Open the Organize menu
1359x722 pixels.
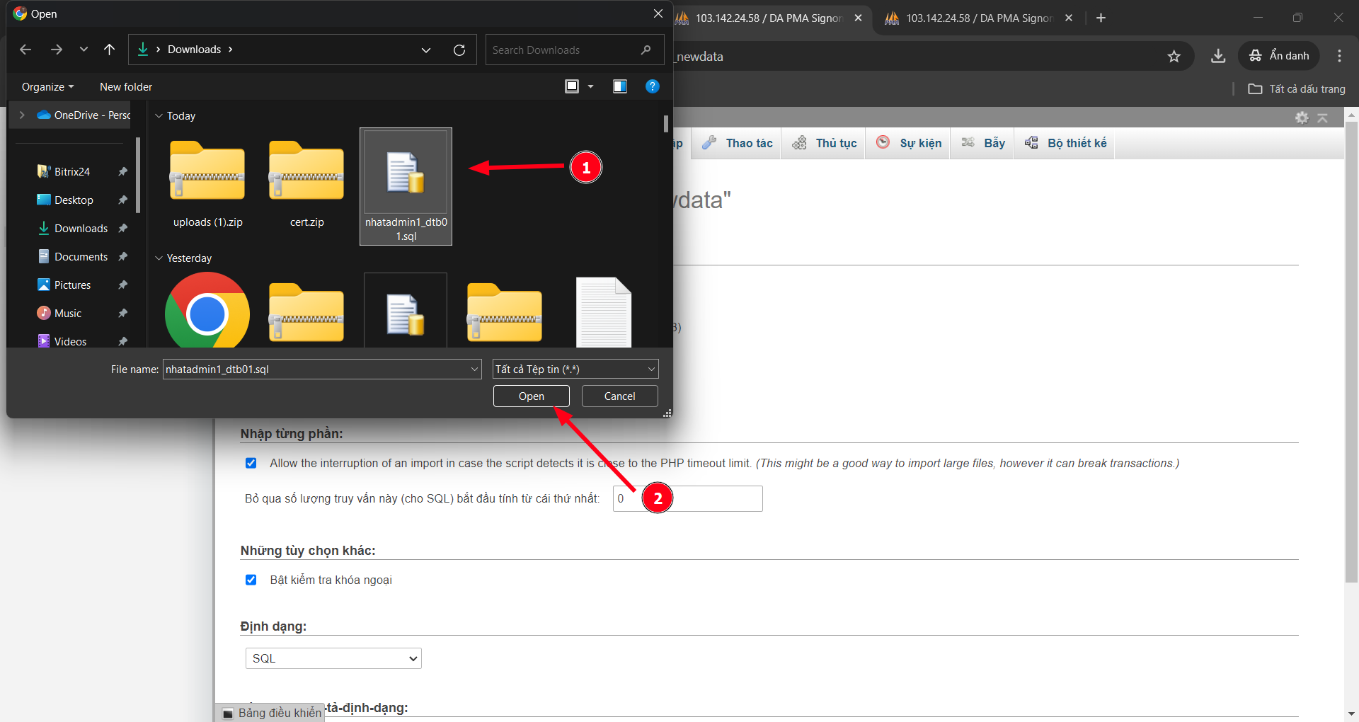coord(47,86)
